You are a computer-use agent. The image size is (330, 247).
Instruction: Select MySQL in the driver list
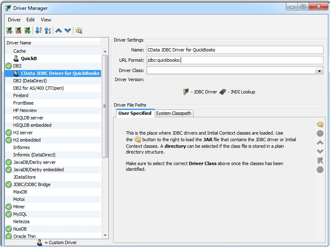tap(20, 214)
